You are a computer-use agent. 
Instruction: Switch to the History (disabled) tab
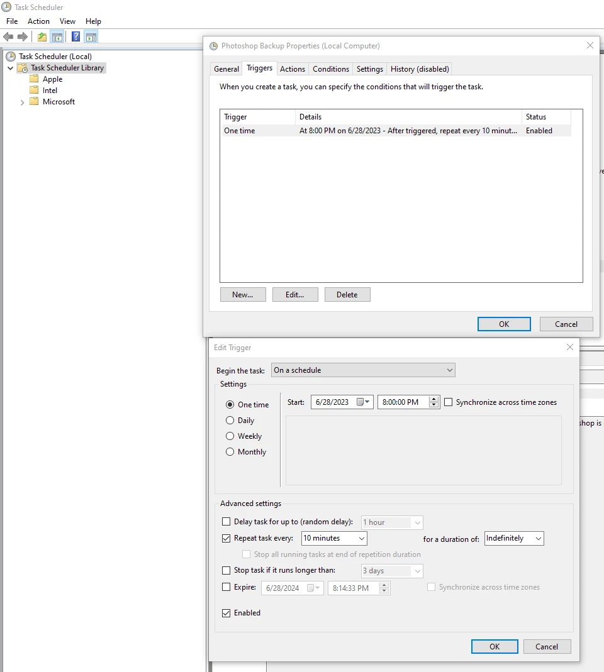[420, 69]
